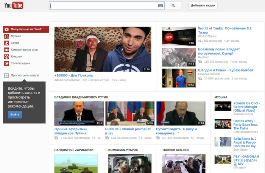
Task: Click the star icon beside Популярные на YouTube
Action: click(x=6, y=30)
